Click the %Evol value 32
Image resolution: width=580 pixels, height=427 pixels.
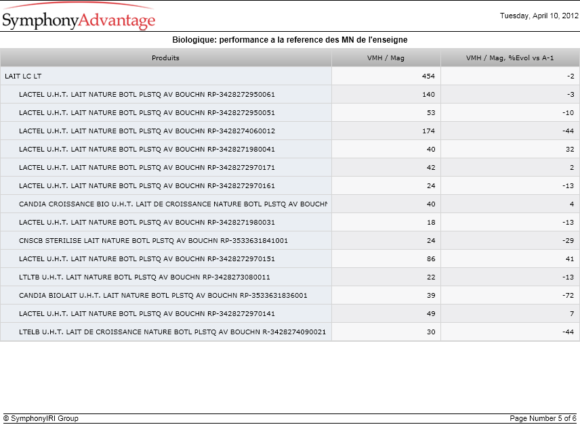coord(570,150)
